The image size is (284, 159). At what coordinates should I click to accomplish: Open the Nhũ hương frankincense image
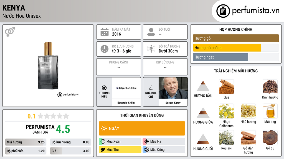(248, 111)
